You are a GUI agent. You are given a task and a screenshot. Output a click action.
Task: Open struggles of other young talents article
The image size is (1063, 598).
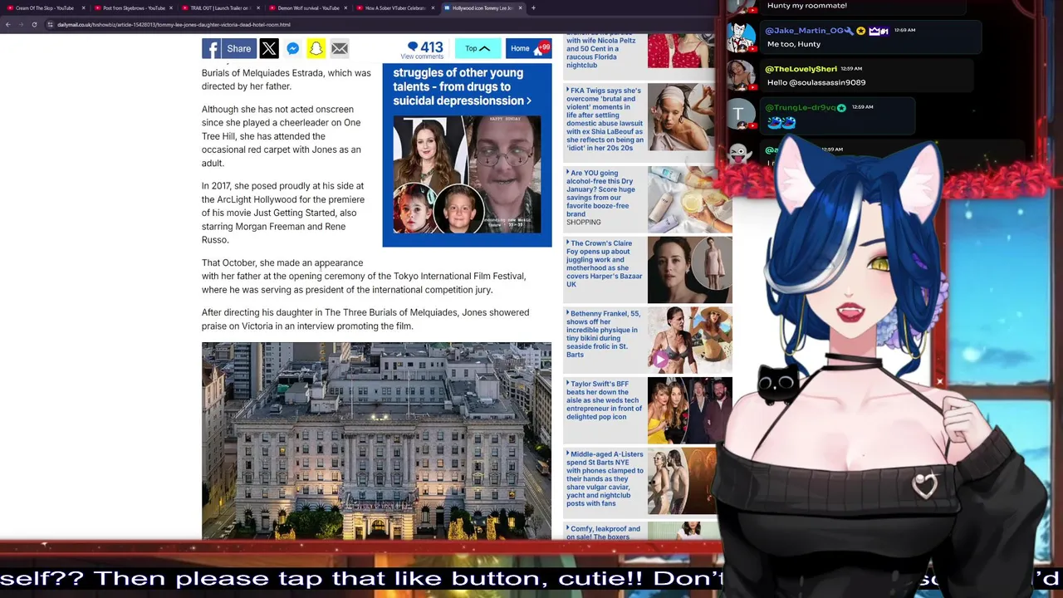(x=463, y=86)
